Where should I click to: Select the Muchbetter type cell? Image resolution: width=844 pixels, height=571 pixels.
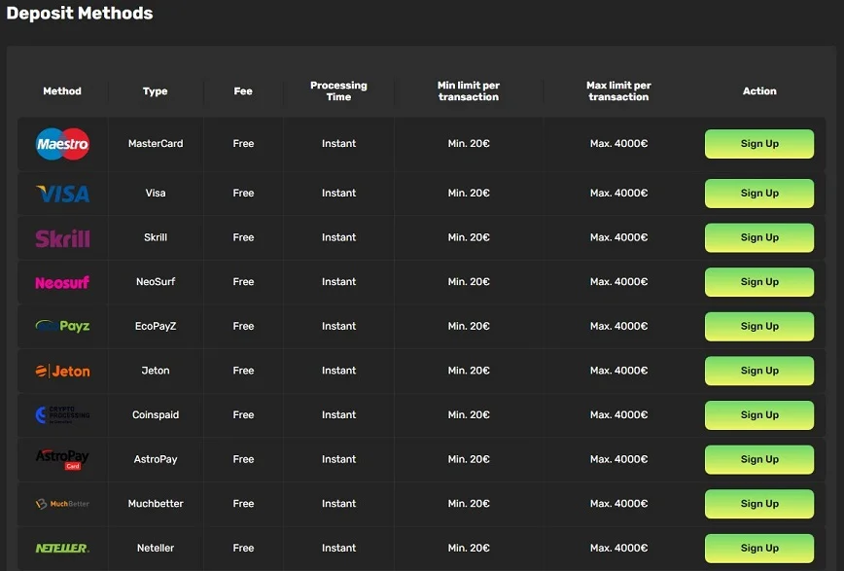coord(156,503)
